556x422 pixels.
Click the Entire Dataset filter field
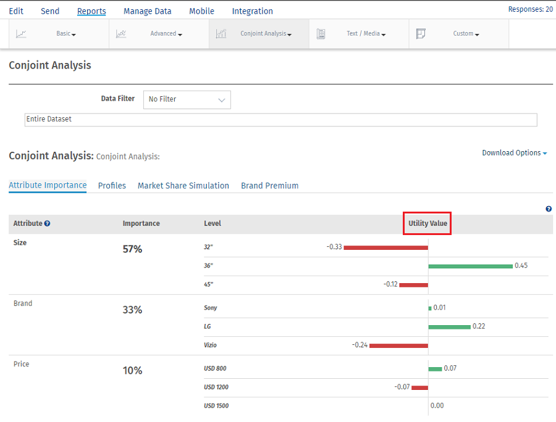(280, 120)
